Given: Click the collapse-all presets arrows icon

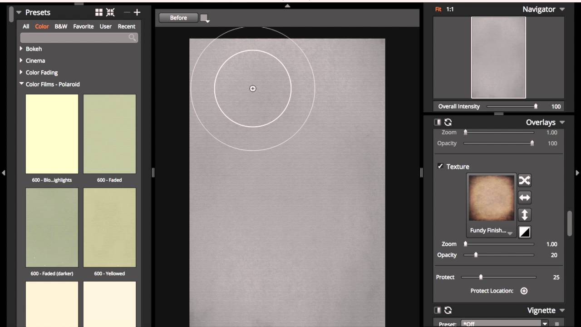Looking at the screenshot, I should [110, 12].
